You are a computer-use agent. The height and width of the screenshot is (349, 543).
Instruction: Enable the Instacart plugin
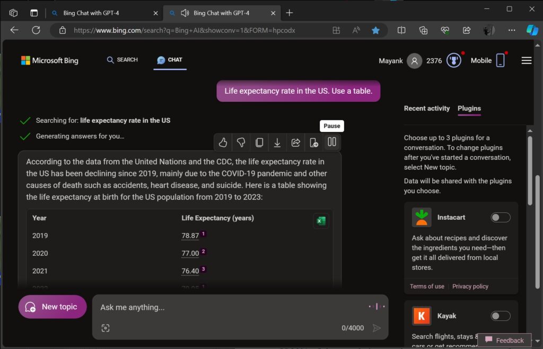coord(499,217)
